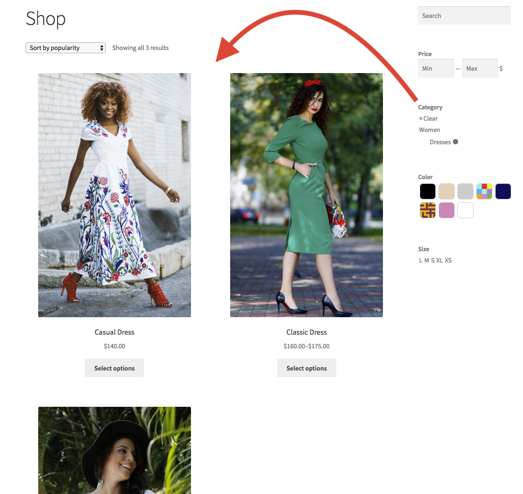Select the pink color swatch
The width and height of the screenshot is (523, 494).
[447, 210]
